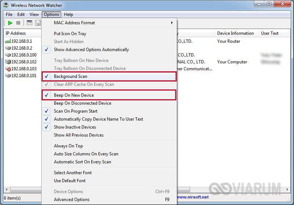This screenshot has height=205, width=294.
Task: Toggle Beep On New Device
Action: click(109, 95)
